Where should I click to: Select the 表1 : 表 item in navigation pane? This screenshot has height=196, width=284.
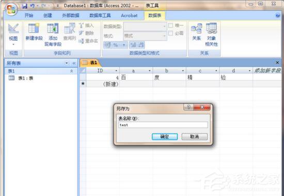21,78
